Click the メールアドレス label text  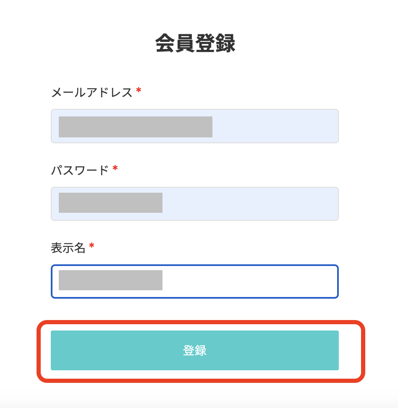tap(92, 92)
